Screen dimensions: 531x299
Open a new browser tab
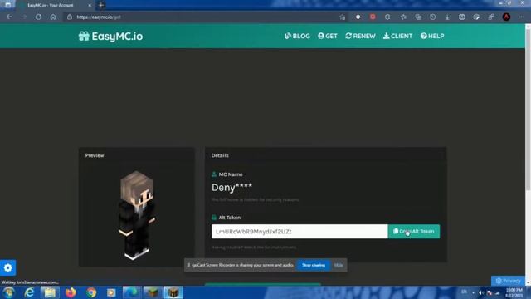[101, 5]
